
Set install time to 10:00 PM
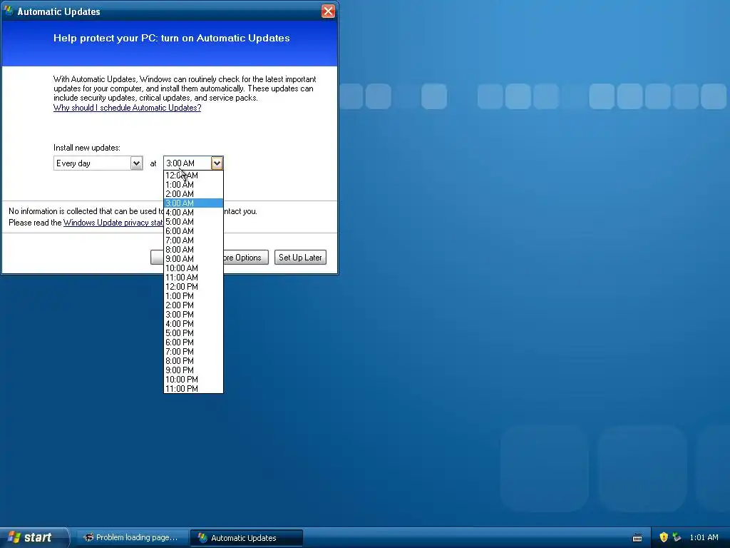coord(193,380)
